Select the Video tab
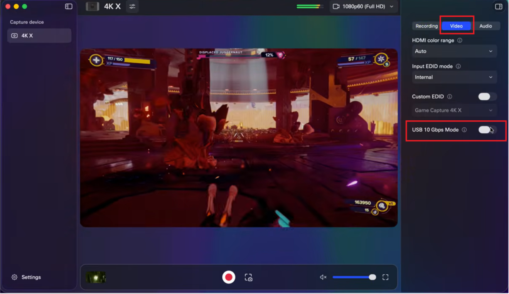The width and height of the screenshot is (509, 294). point(457,26)
